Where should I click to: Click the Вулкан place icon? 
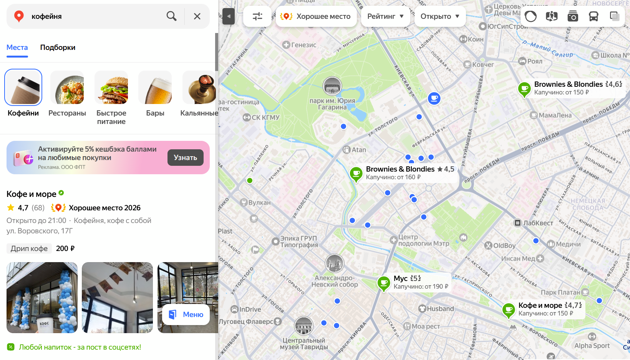(244, 203)
